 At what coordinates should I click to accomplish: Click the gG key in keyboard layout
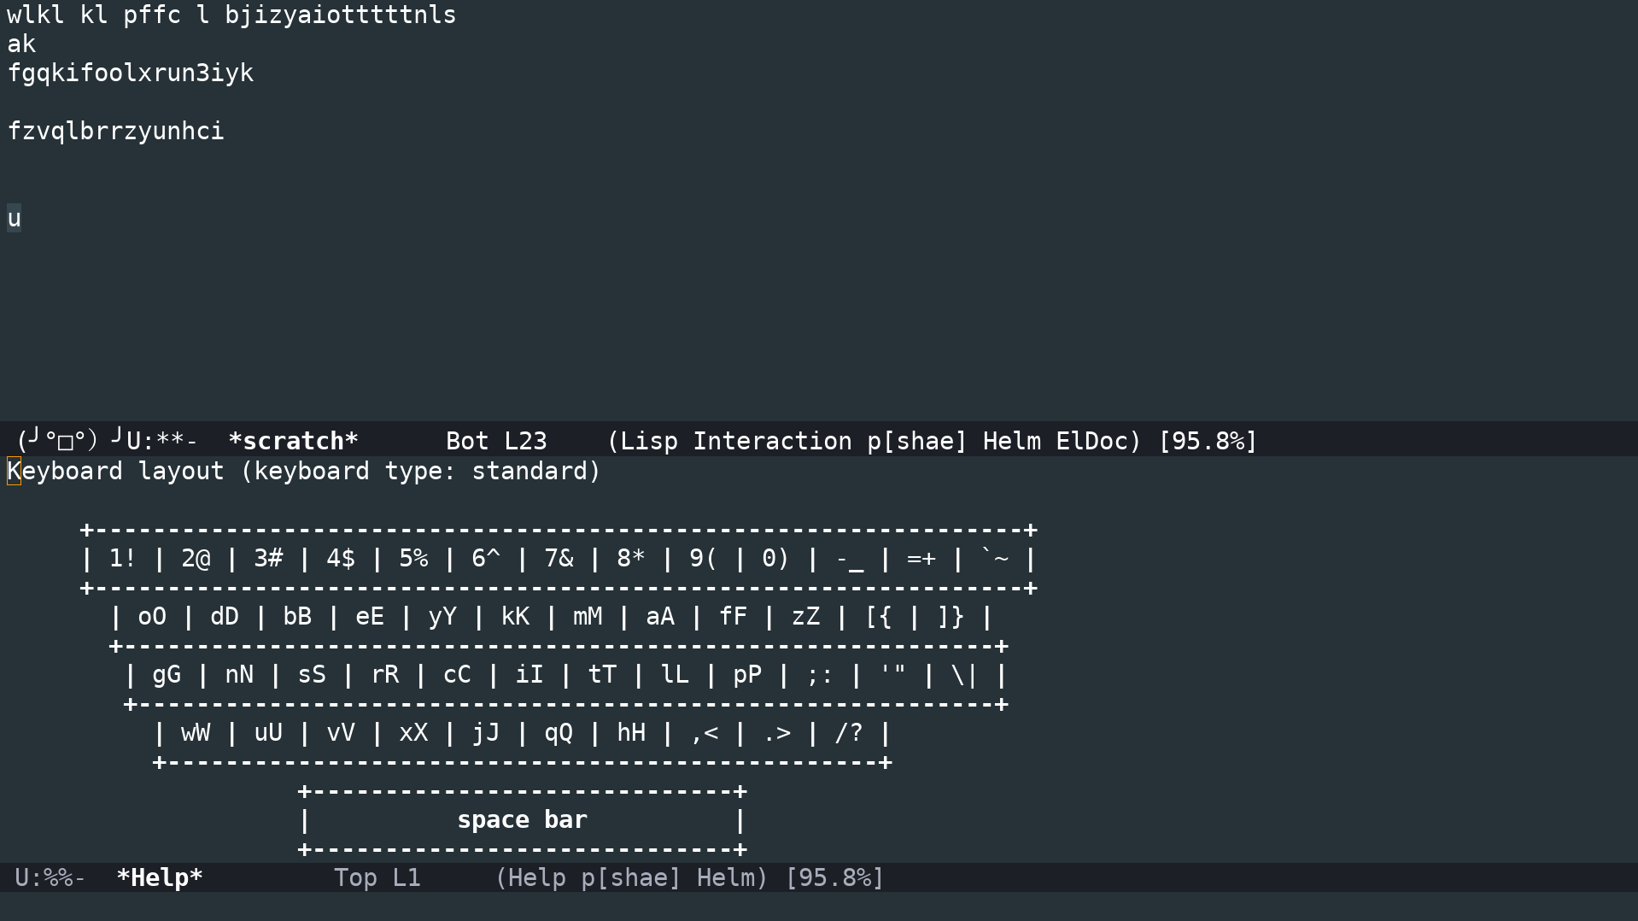pos(167,675)
